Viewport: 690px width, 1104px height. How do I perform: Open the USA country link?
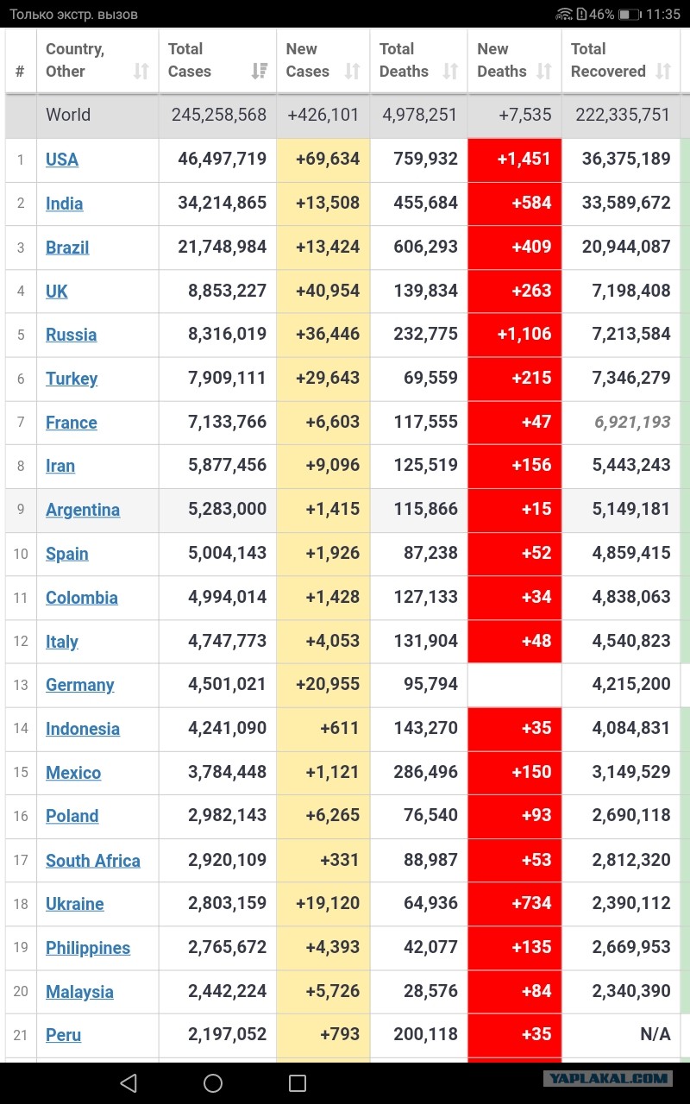(x=62, y=160)
